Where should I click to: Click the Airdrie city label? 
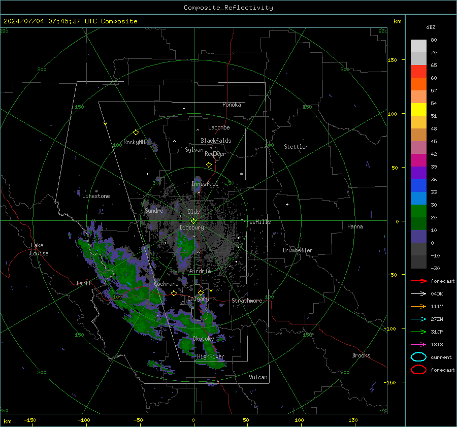pos(200,271)
